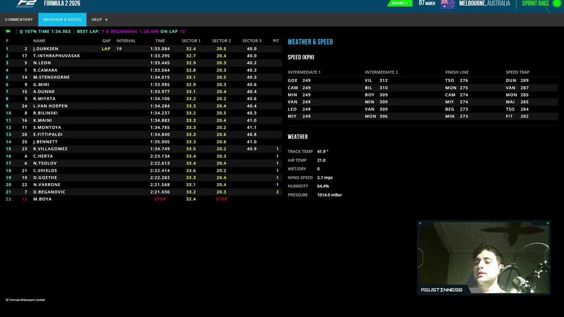The image size is (564, 317).
Task: Select driver C.HERTA row
Action: click(143, 156)
